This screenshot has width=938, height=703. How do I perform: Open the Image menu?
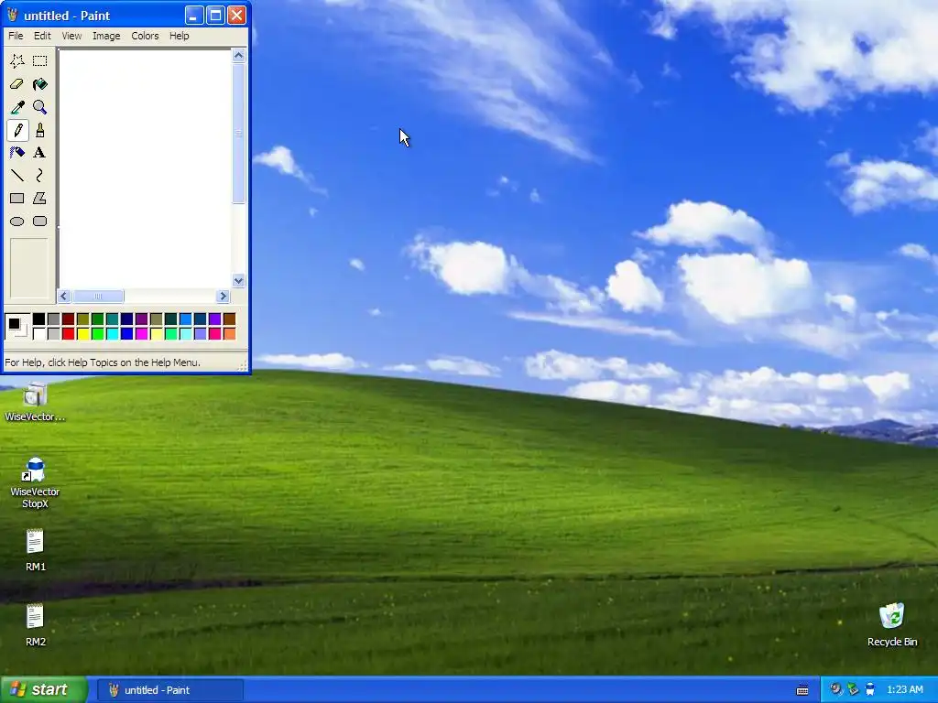click(x=106, y=36)
